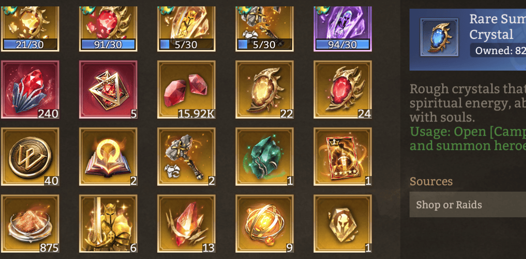Image resolution: width=526 pixels, height=259 pixels.
Task: Select the golden orbit sphere with 9
Action: click(265, 224)
